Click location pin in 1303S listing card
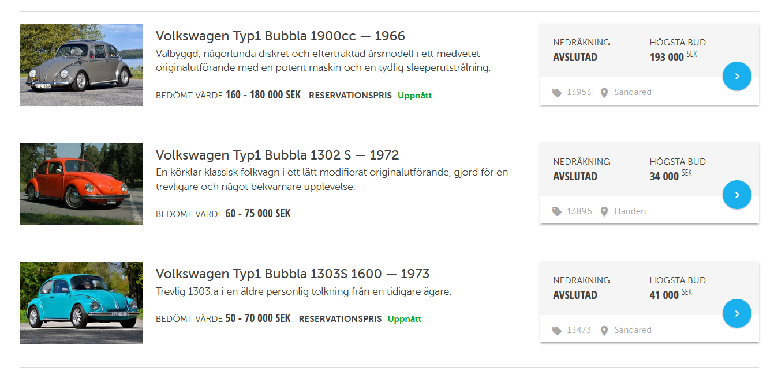 pos(604,330)
